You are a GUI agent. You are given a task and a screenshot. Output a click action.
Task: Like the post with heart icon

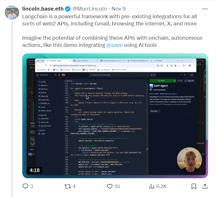click(x=110, y=186)
